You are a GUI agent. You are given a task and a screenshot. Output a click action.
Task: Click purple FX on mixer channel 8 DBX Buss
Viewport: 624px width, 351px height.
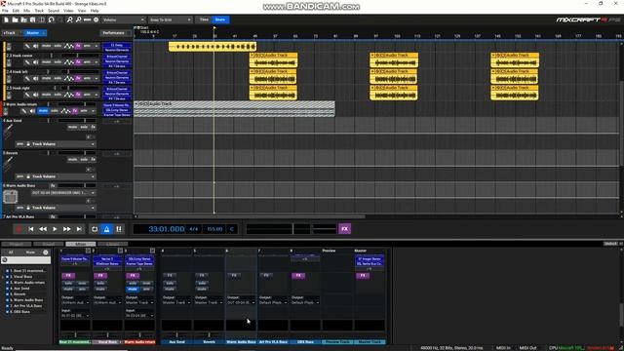point(298,275)
